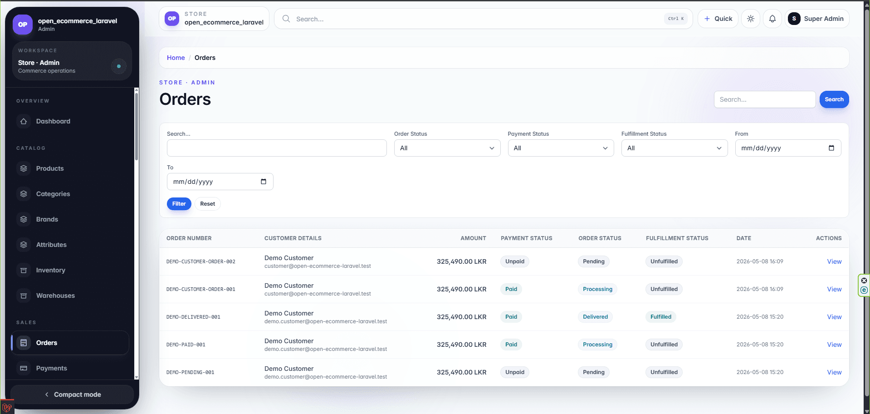Focus the filter panel Search text field
This screenshot has width=870, height=414.
point(277,148)
